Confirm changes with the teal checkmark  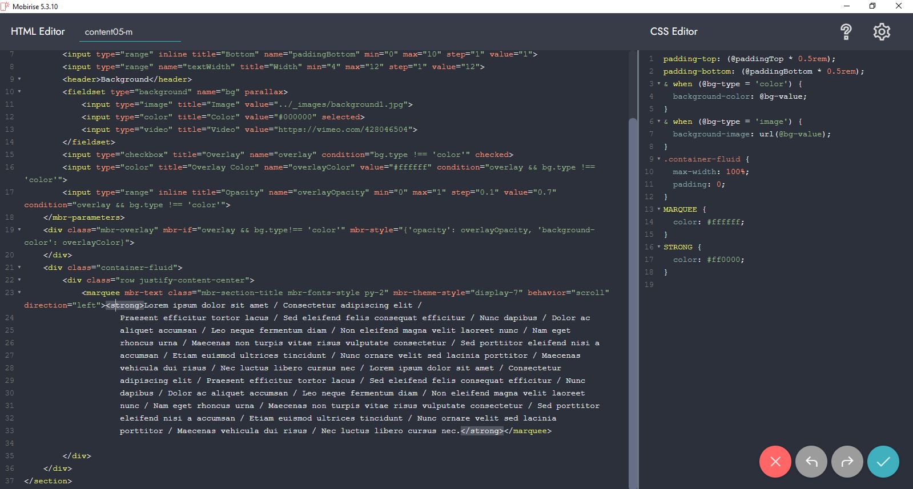[x=883, y=462]
